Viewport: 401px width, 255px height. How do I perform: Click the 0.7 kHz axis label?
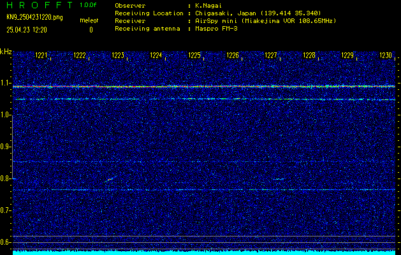[5, 210]
